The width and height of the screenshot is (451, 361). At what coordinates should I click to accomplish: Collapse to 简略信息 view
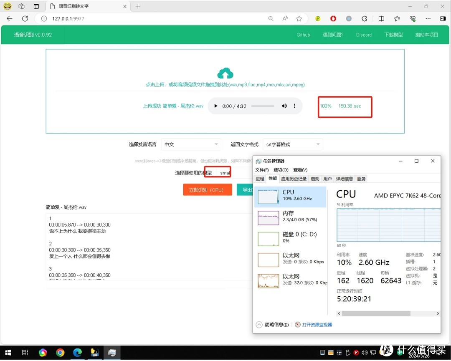[272, 325]
